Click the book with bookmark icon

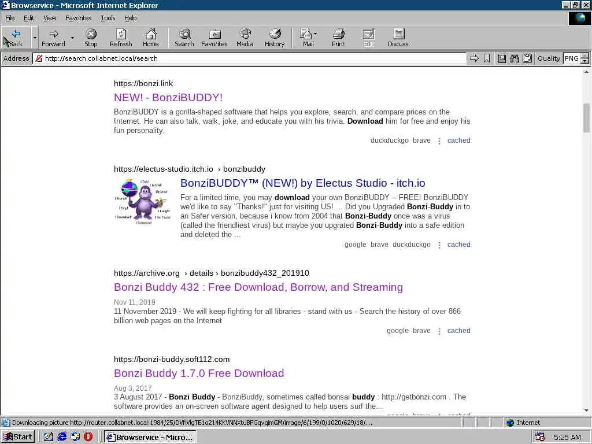pyautogui.click(x=502, y=58)
